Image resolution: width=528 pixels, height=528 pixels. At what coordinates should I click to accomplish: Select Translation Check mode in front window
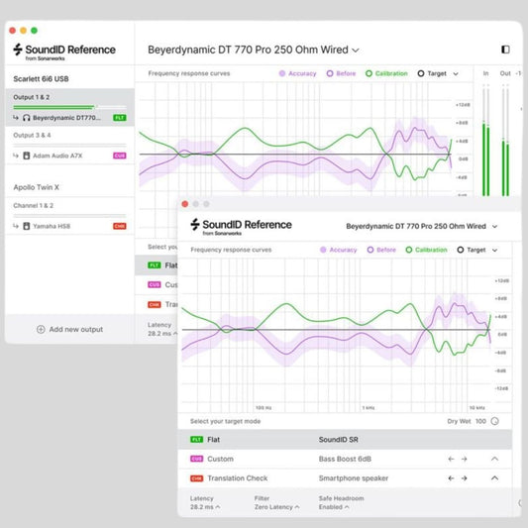tap(345, 478)
